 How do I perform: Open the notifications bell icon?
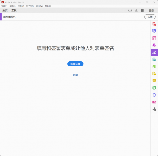coord(136,10)
